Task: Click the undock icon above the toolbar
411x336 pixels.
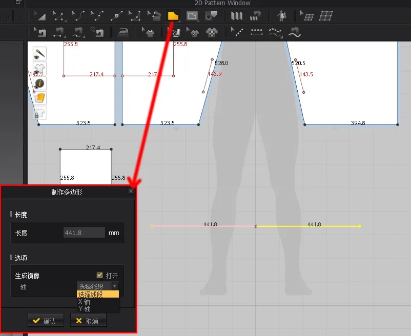Action: 18,2
